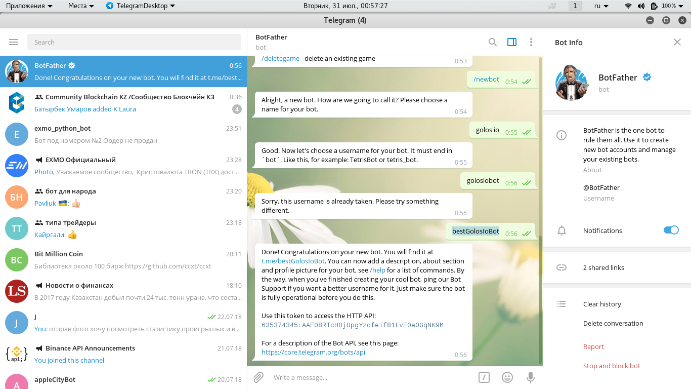
Task: Click the J contact avatar
Action: pyautogui.click(x=17, y=323)
